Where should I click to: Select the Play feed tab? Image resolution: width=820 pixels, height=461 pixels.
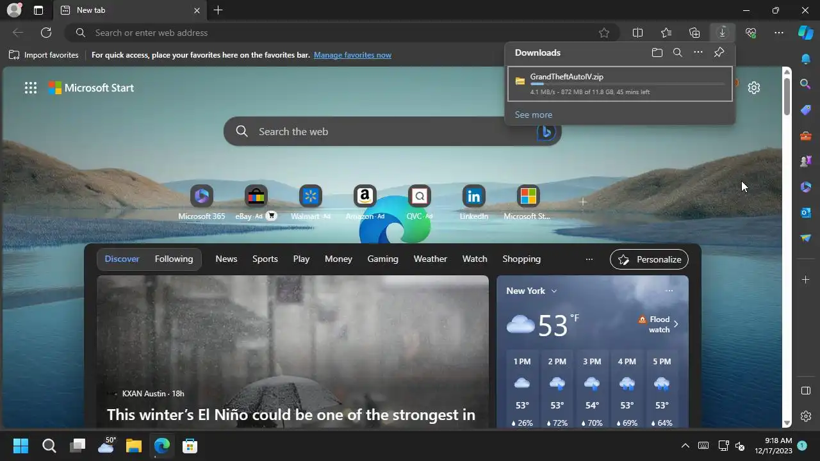301,259
